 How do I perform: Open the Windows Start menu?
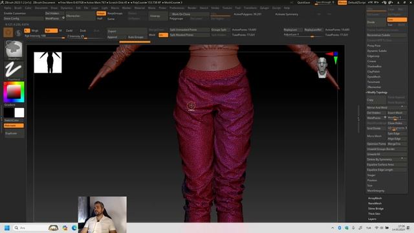click(x=7, y=228)
